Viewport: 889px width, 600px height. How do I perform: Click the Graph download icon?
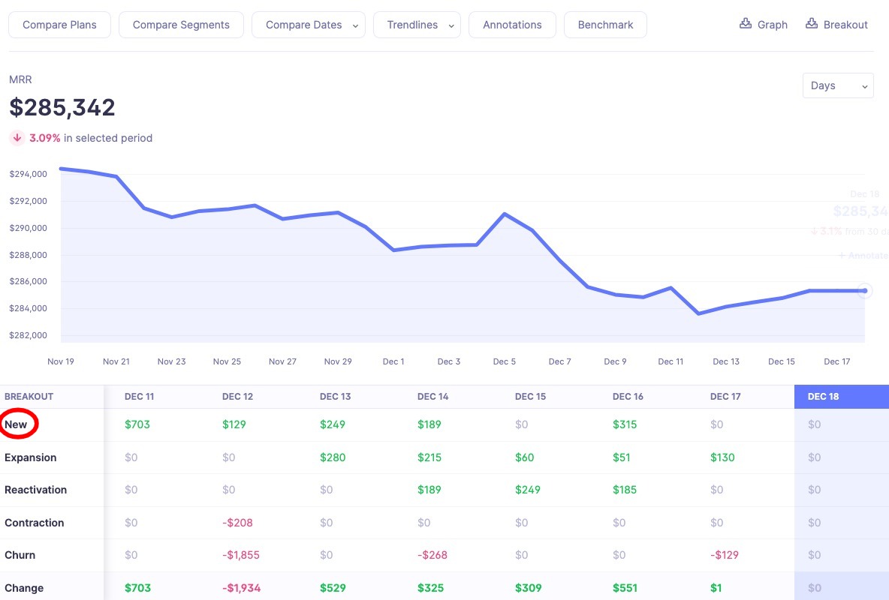[745, 24]
